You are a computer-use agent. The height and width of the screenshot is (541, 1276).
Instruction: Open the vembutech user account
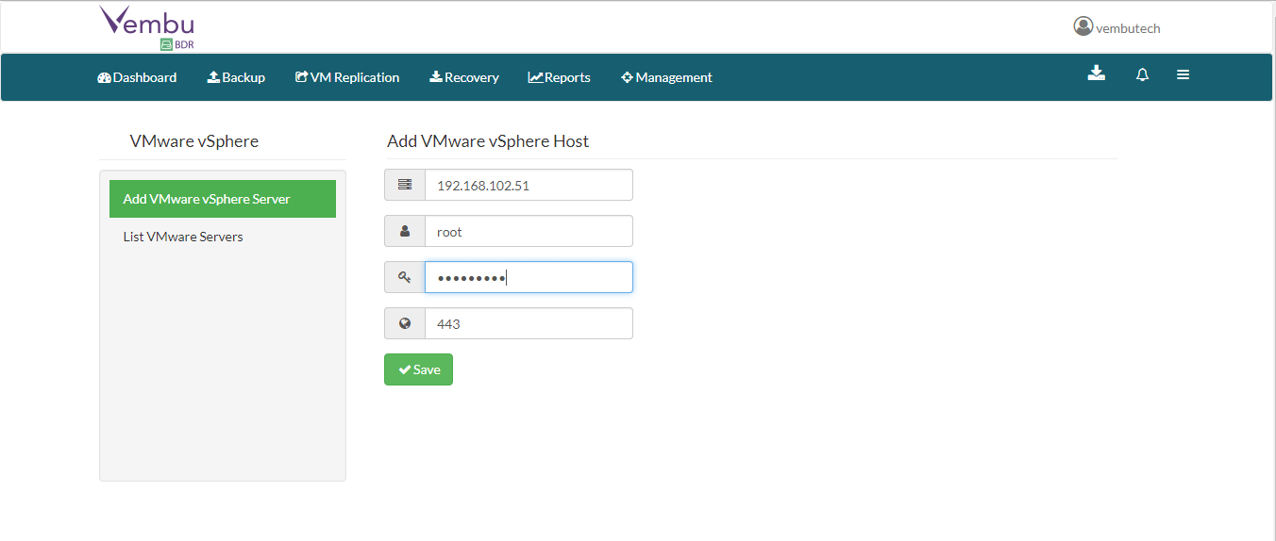click(1117, 27)
